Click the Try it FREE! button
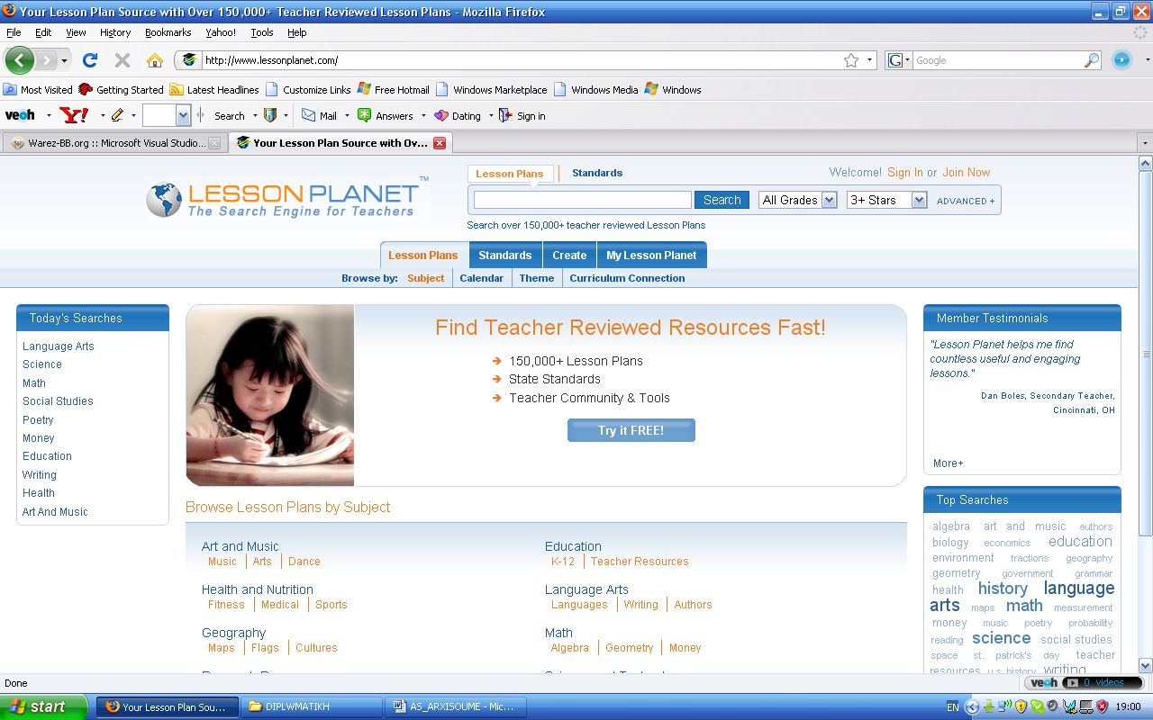 point(631,430)
